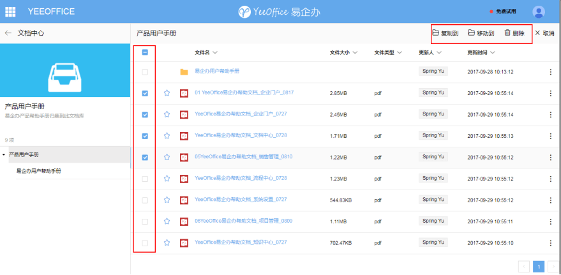
Task: Open the user profile avatar
Action: tap(539, 11)
